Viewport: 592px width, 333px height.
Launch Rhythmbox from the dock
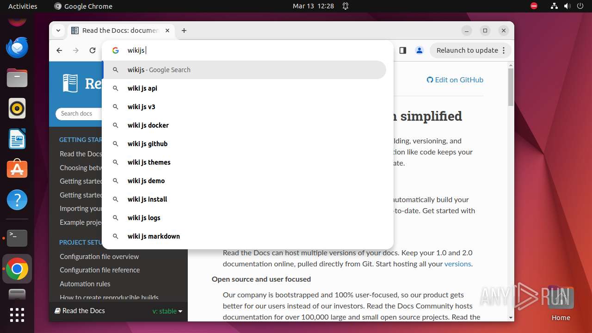[17, 108]
